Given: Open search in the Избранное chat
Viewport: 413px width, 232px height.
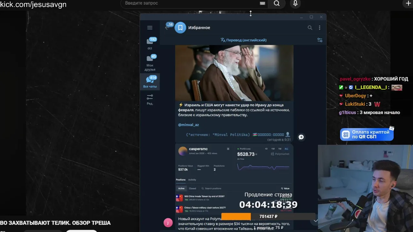Looking at the screenshot, I should click(310, 28).
